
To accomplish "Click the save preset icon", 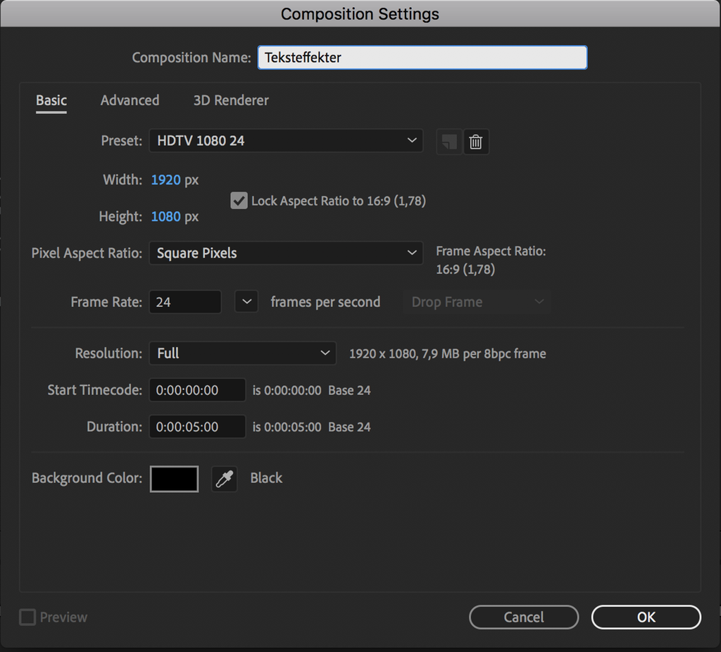I will (449, 142).
